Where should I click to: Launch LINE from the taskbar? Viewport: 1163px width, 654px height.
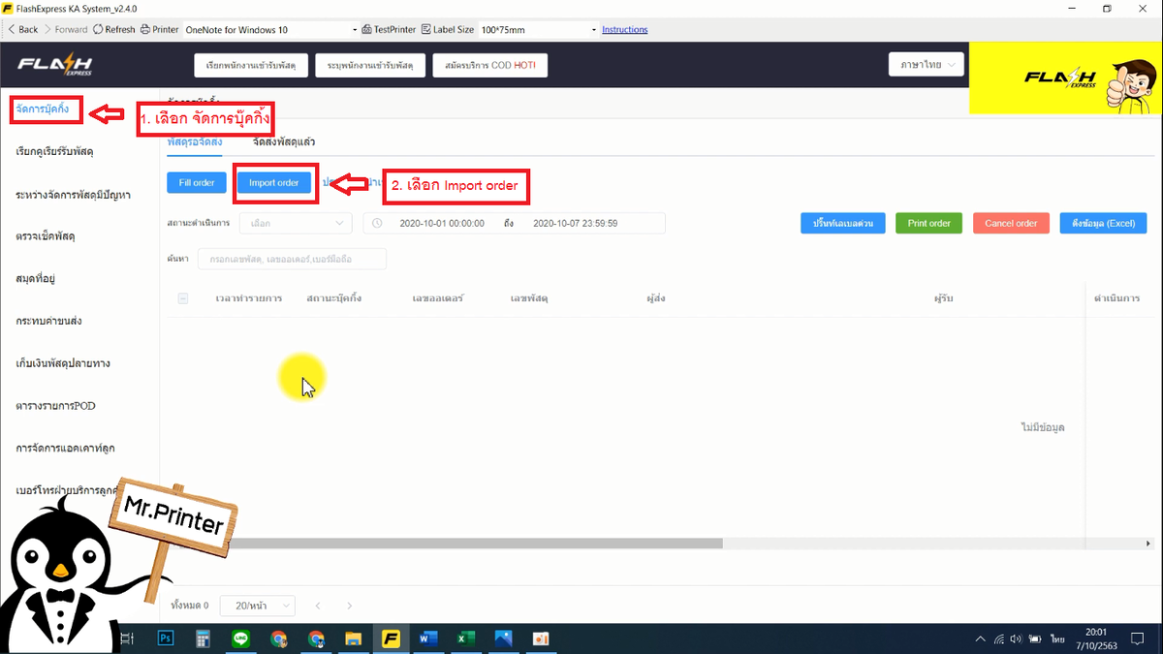pos(241,638)
